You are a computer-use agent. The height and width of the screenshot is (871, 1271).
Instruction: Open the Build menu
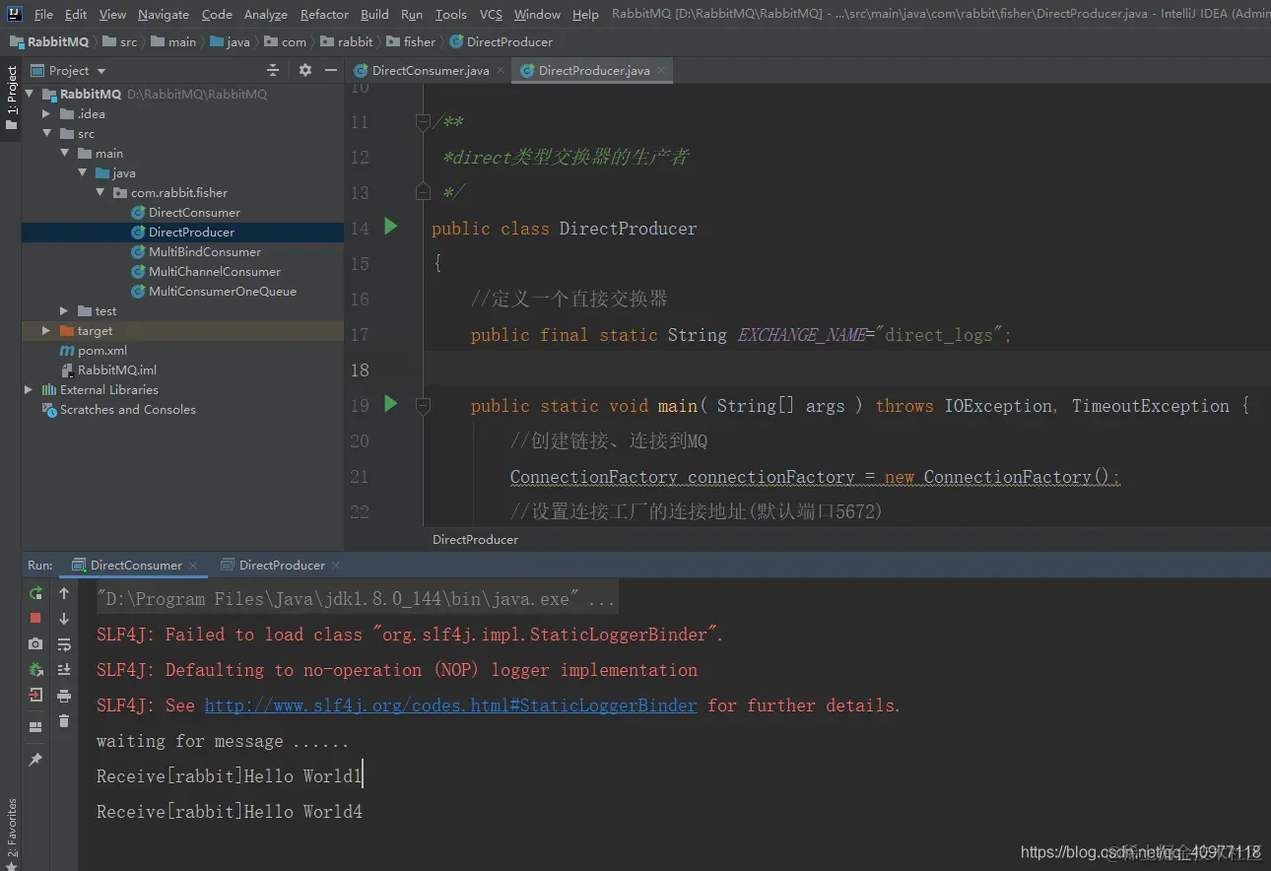pos(374,14)
